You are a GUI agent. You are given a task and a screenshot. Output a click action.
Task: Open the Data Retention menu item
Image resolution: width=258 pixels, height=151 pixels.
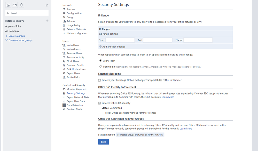click(x=75, y=105)
